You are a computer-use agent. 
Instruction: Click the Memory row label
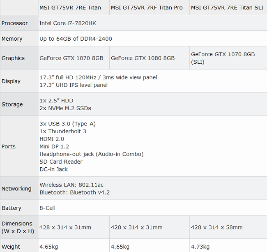click(12, 39)
